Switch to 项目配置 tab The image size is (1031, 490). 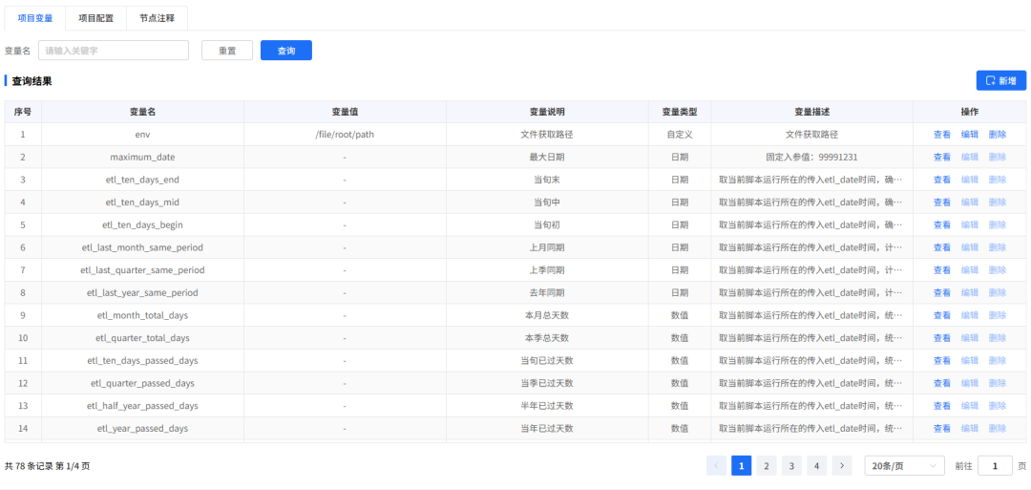[96, 18]
